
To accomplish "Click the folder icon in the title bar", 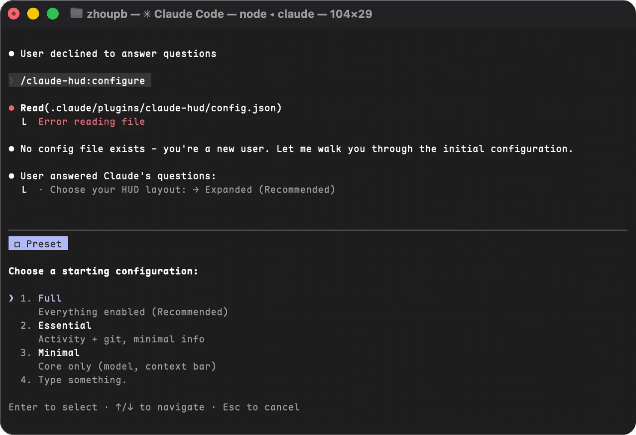I will tap(76, 14).
